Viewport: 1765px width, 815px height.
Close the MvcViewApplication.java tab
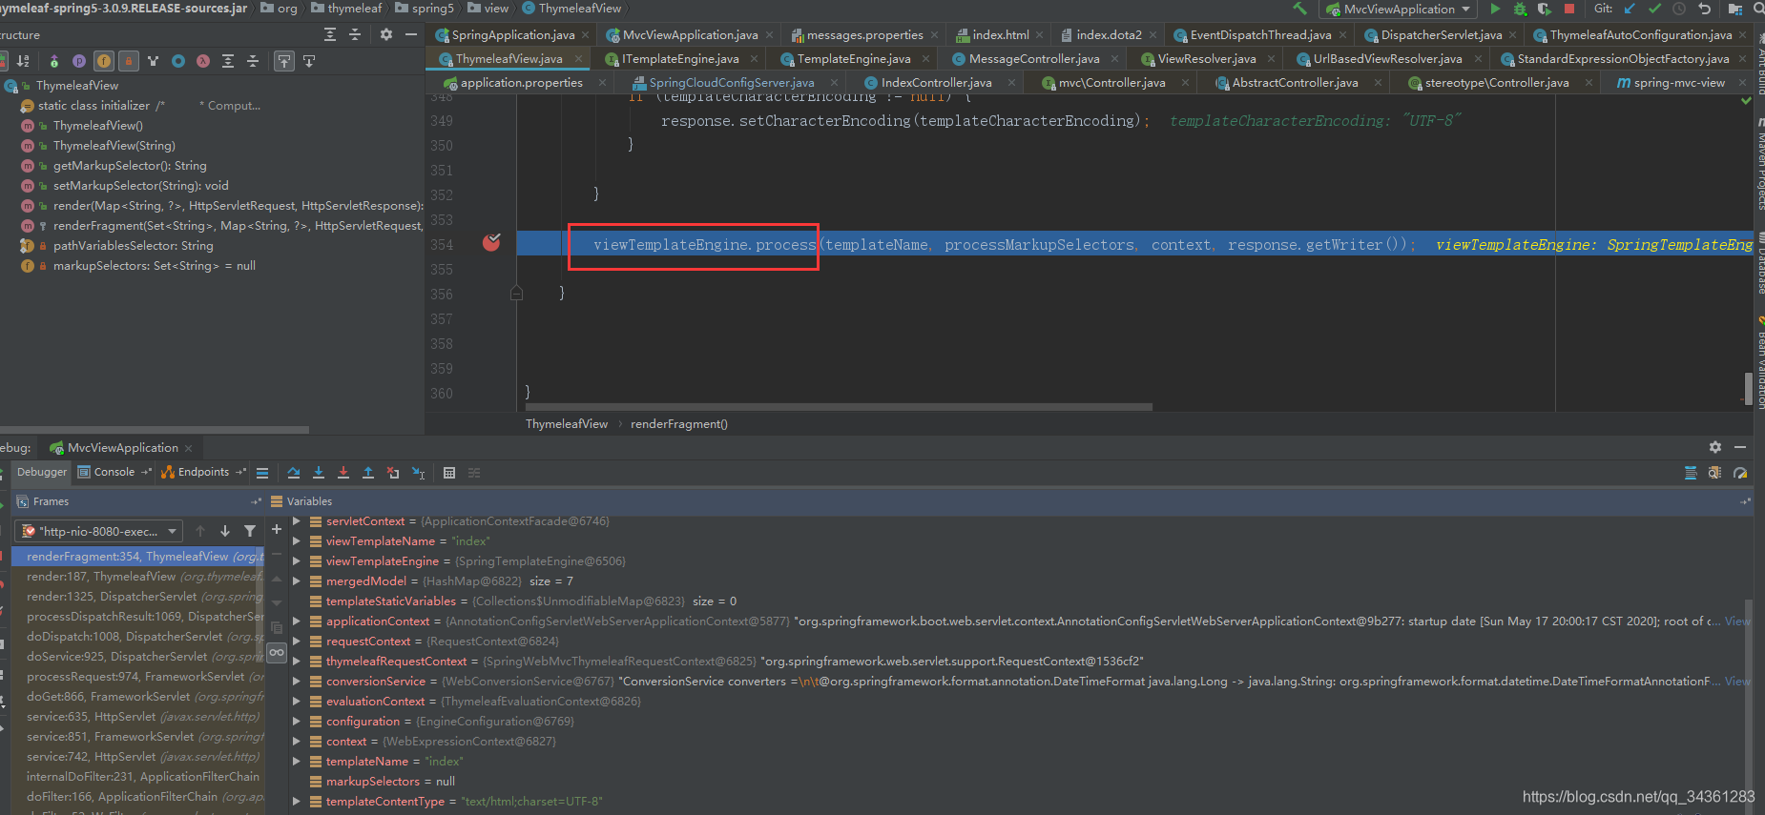770,35
